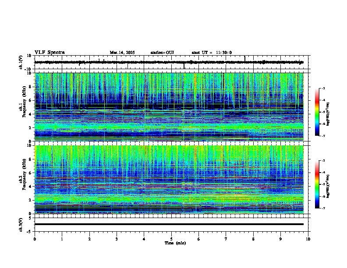Click inside the ch.1 spectrogram plot

(169, 107)
